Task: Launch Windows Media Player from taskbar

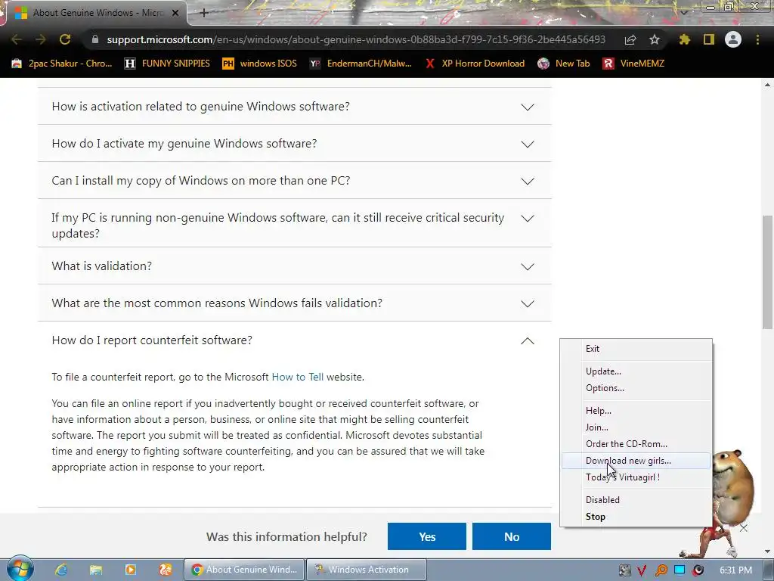Action: click(x=130, y=570)
